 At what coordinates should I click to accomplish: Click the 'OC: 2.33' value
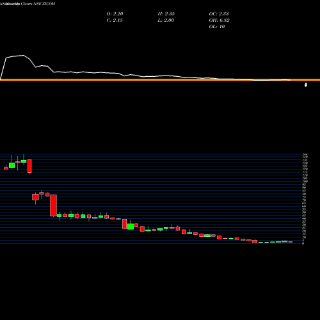(219, 13)
